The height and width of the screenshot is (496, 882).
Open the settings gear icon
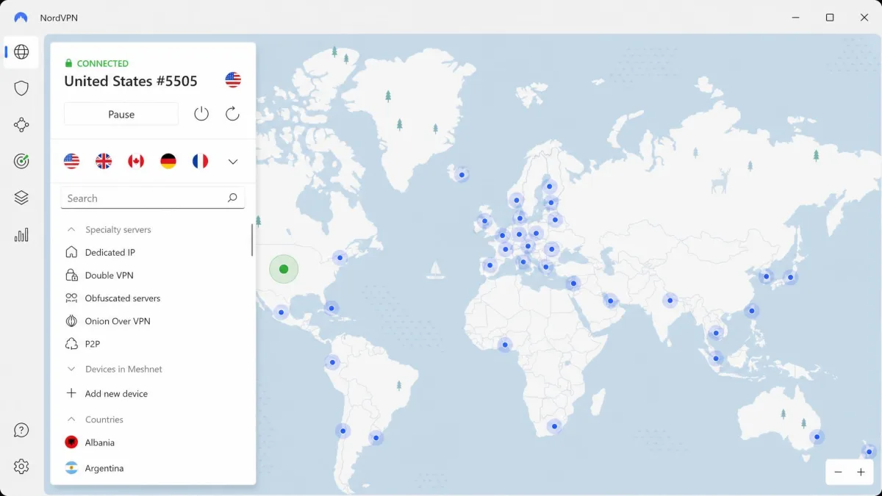point(21,466)
